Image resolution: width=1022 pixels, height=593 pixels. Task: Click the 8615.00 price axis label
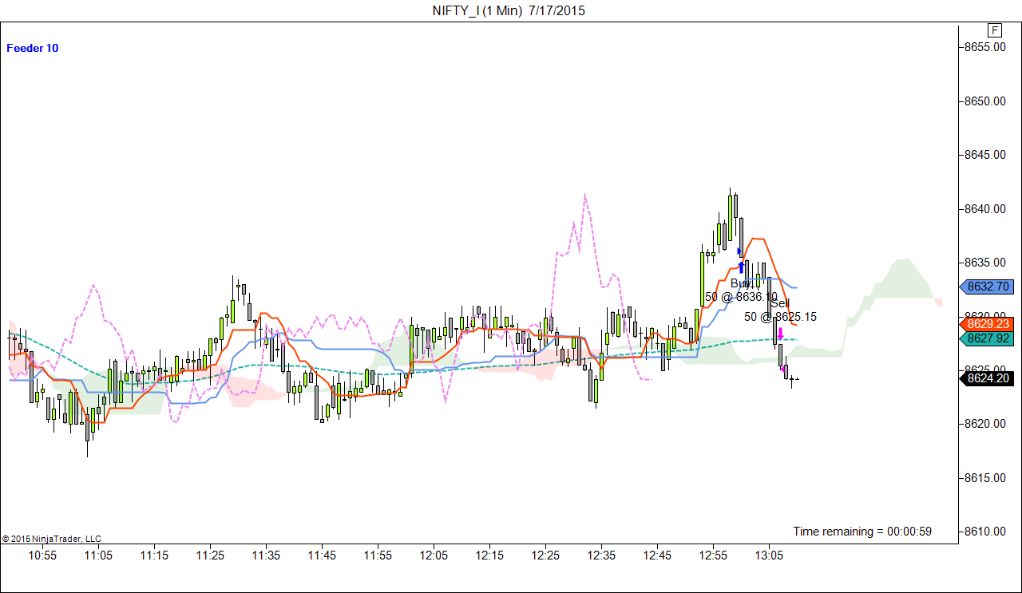click(984, 478)
